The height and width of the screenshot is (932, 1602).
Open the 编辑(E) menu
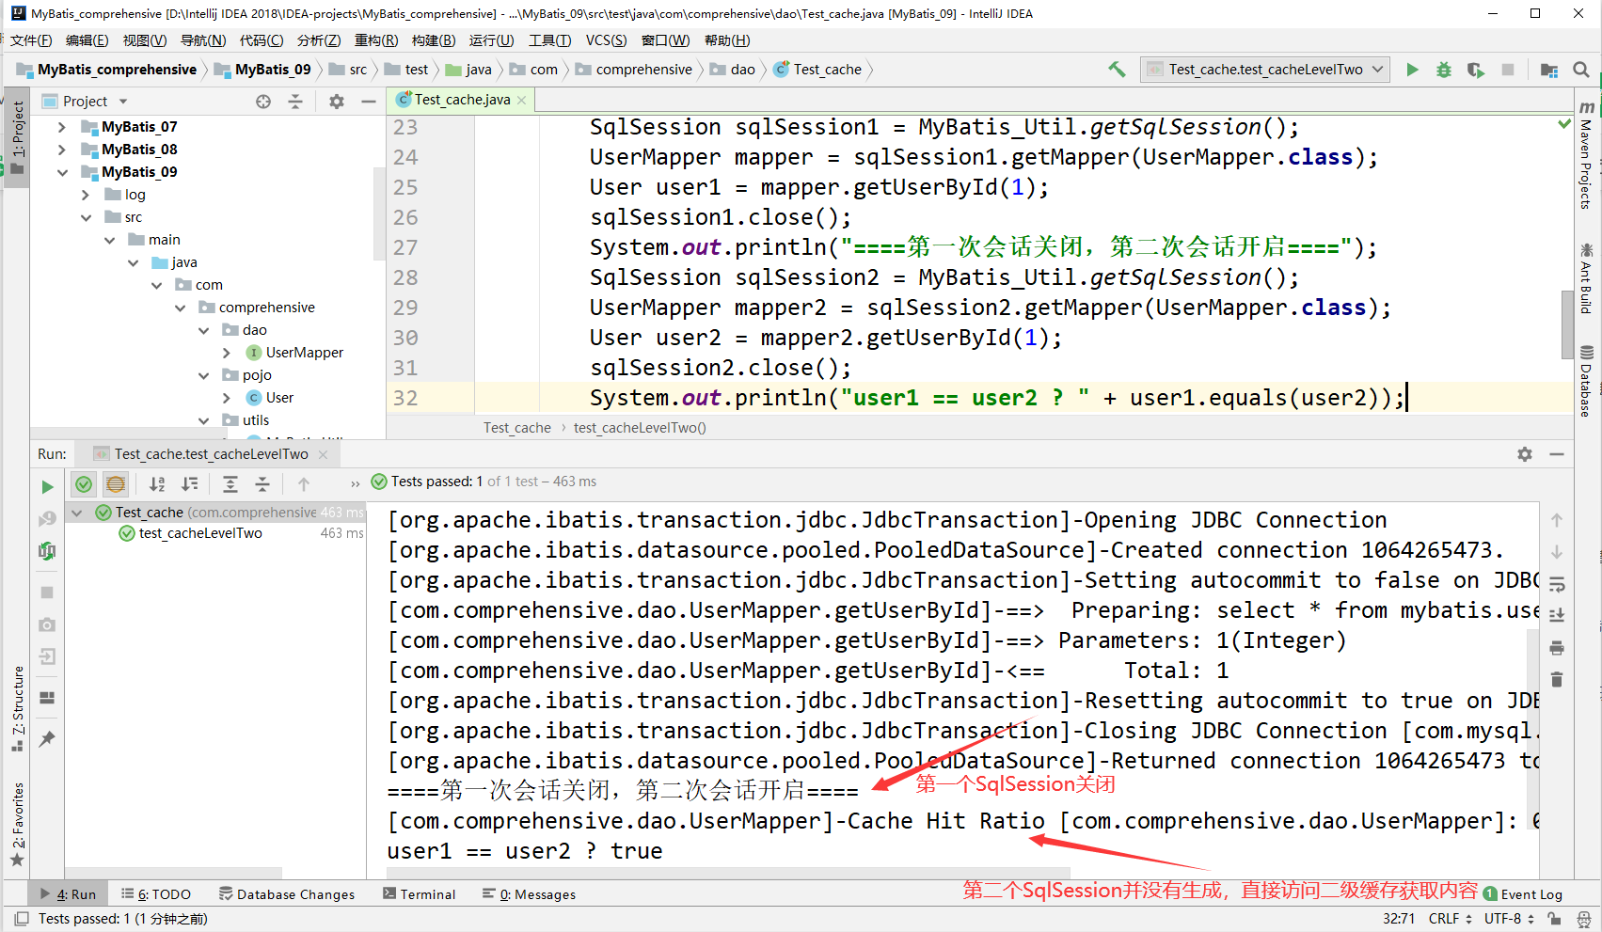pyautogui.click(x=87, y=40)
